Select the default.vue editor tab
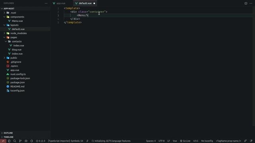 [85, 3]
